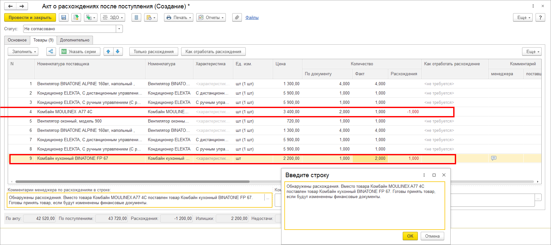Click Только расхождения button
This screenshot has width=551, height=245.
point(154,51)
